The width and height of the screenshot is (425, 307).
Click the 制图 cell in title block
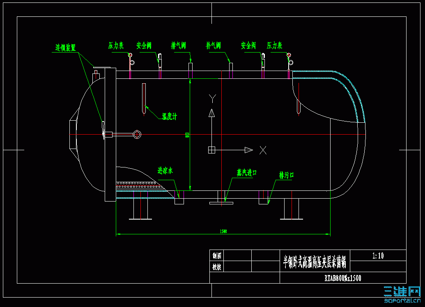point(217,256)
